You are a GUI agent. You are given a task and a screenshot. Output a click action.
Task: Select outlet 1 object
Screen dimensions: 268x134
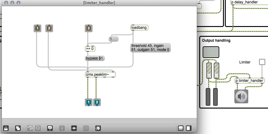[89, 102]
